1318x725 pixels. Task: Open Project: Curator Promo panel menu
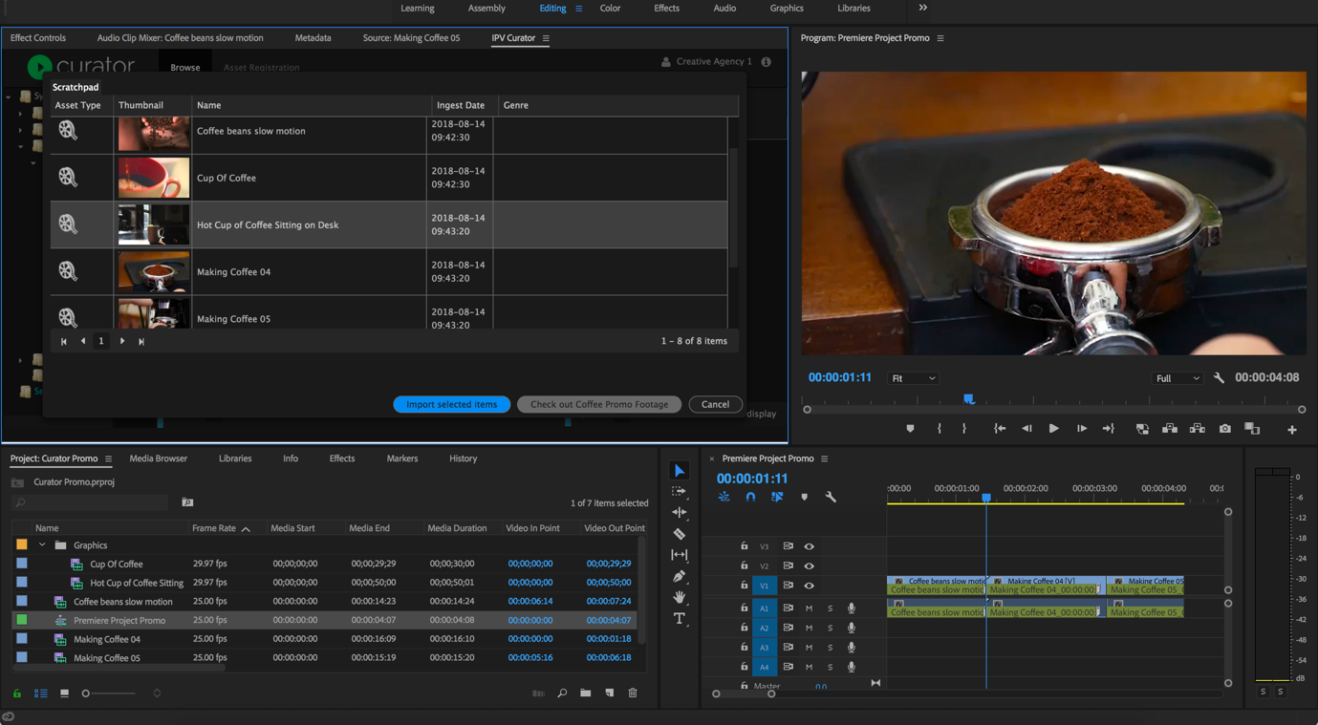(x=108, y=458)
